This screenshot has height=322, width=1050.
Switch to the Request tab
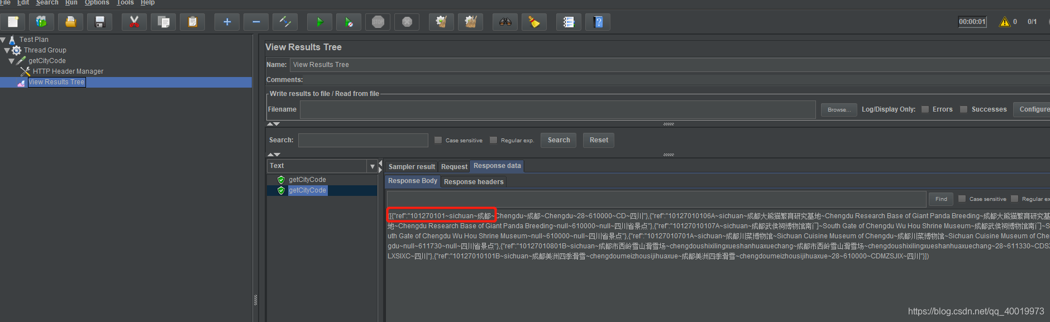(x=454, y=167)
